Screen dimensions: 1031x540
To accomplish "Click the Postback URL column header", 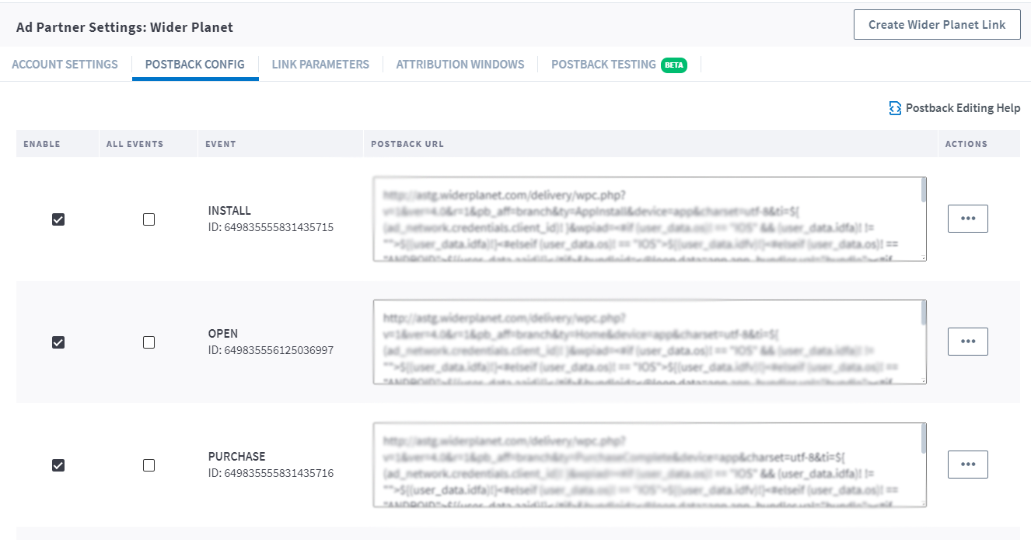I will click(x=407, y=144).
